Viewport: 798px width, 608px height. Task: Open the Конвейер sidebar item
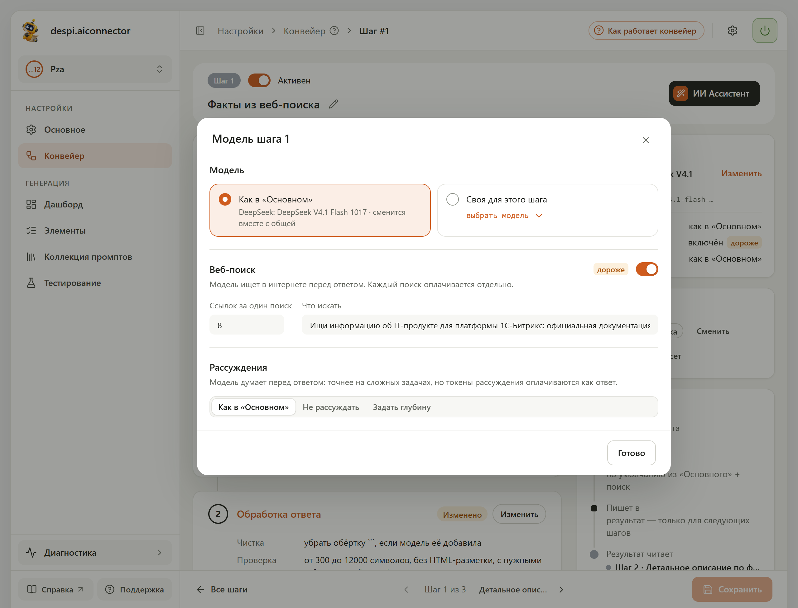click(95, 156)
